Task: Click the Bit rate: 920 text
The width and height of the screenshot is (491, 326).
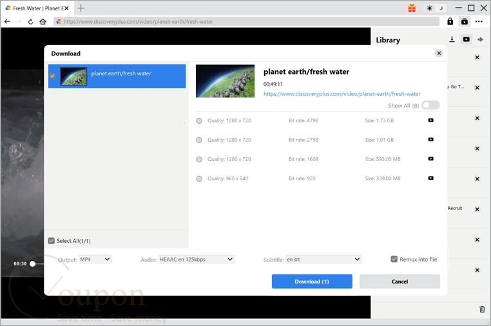Action: [x=302, y=178]
